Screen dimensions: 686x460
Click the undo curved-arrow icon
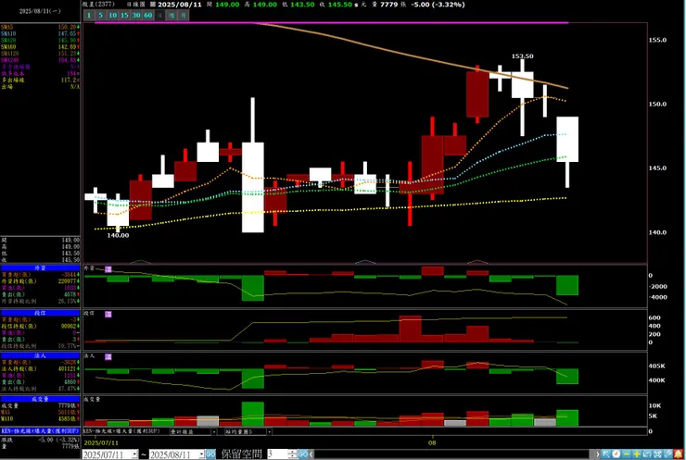[647, 454]
